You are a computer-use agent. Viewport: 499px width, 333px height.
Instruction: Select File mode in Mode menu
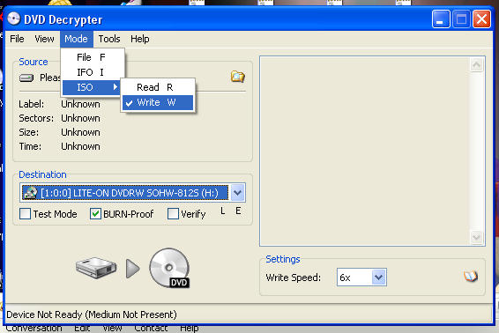click(92, 57)
